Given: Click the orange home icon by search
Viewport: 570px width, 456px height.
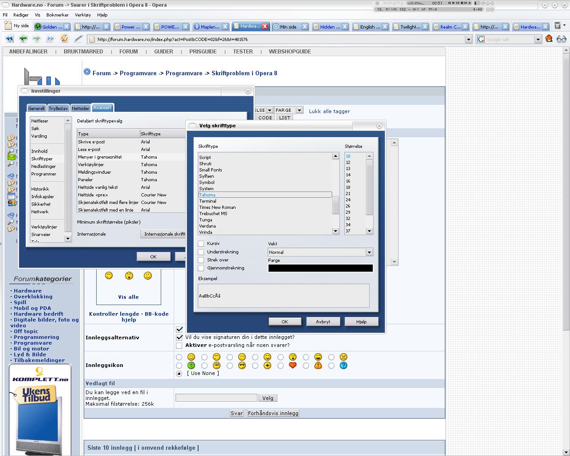Looking at the screenshot, I should click(x=549, y=39).
